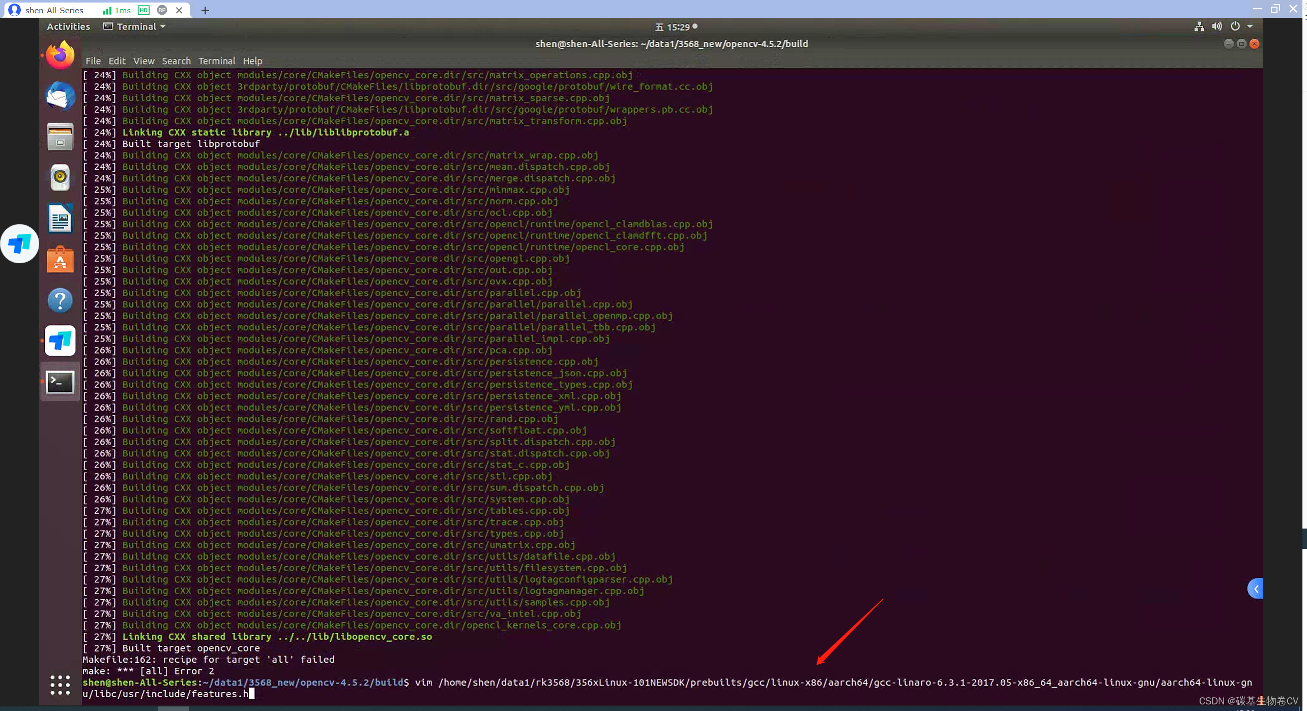Open the Search menu
Viewport: 1307px width, 711px height.
[176, 61]
